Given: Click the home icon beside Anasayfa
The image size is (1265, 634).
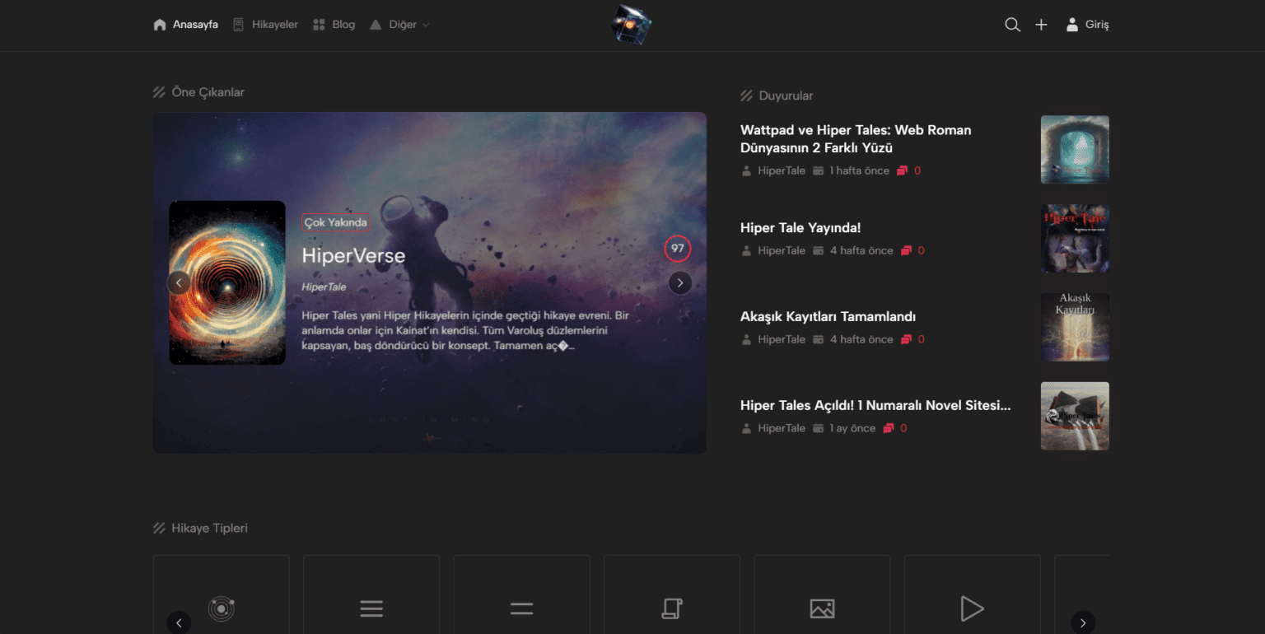Looking at the screenshot, I should [159, 24].
